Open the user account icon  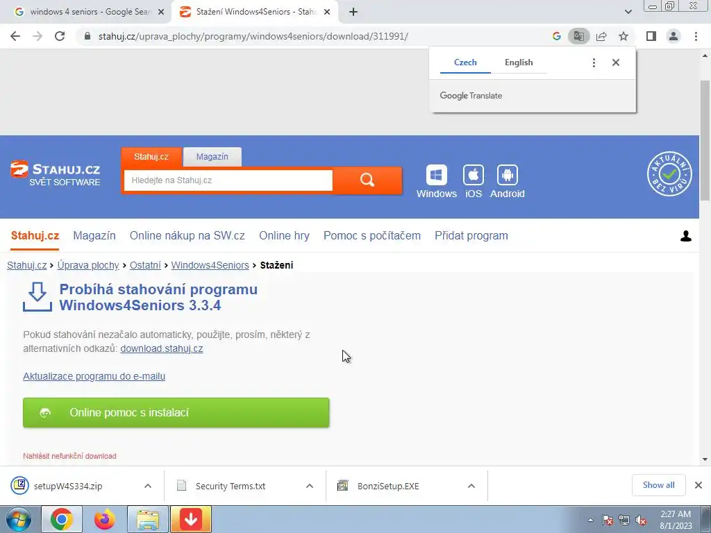[685, 236]
